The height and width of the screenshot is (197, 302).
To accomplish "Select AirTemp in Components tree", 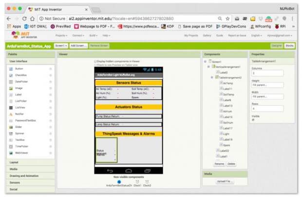I will (x=228, y=83).
